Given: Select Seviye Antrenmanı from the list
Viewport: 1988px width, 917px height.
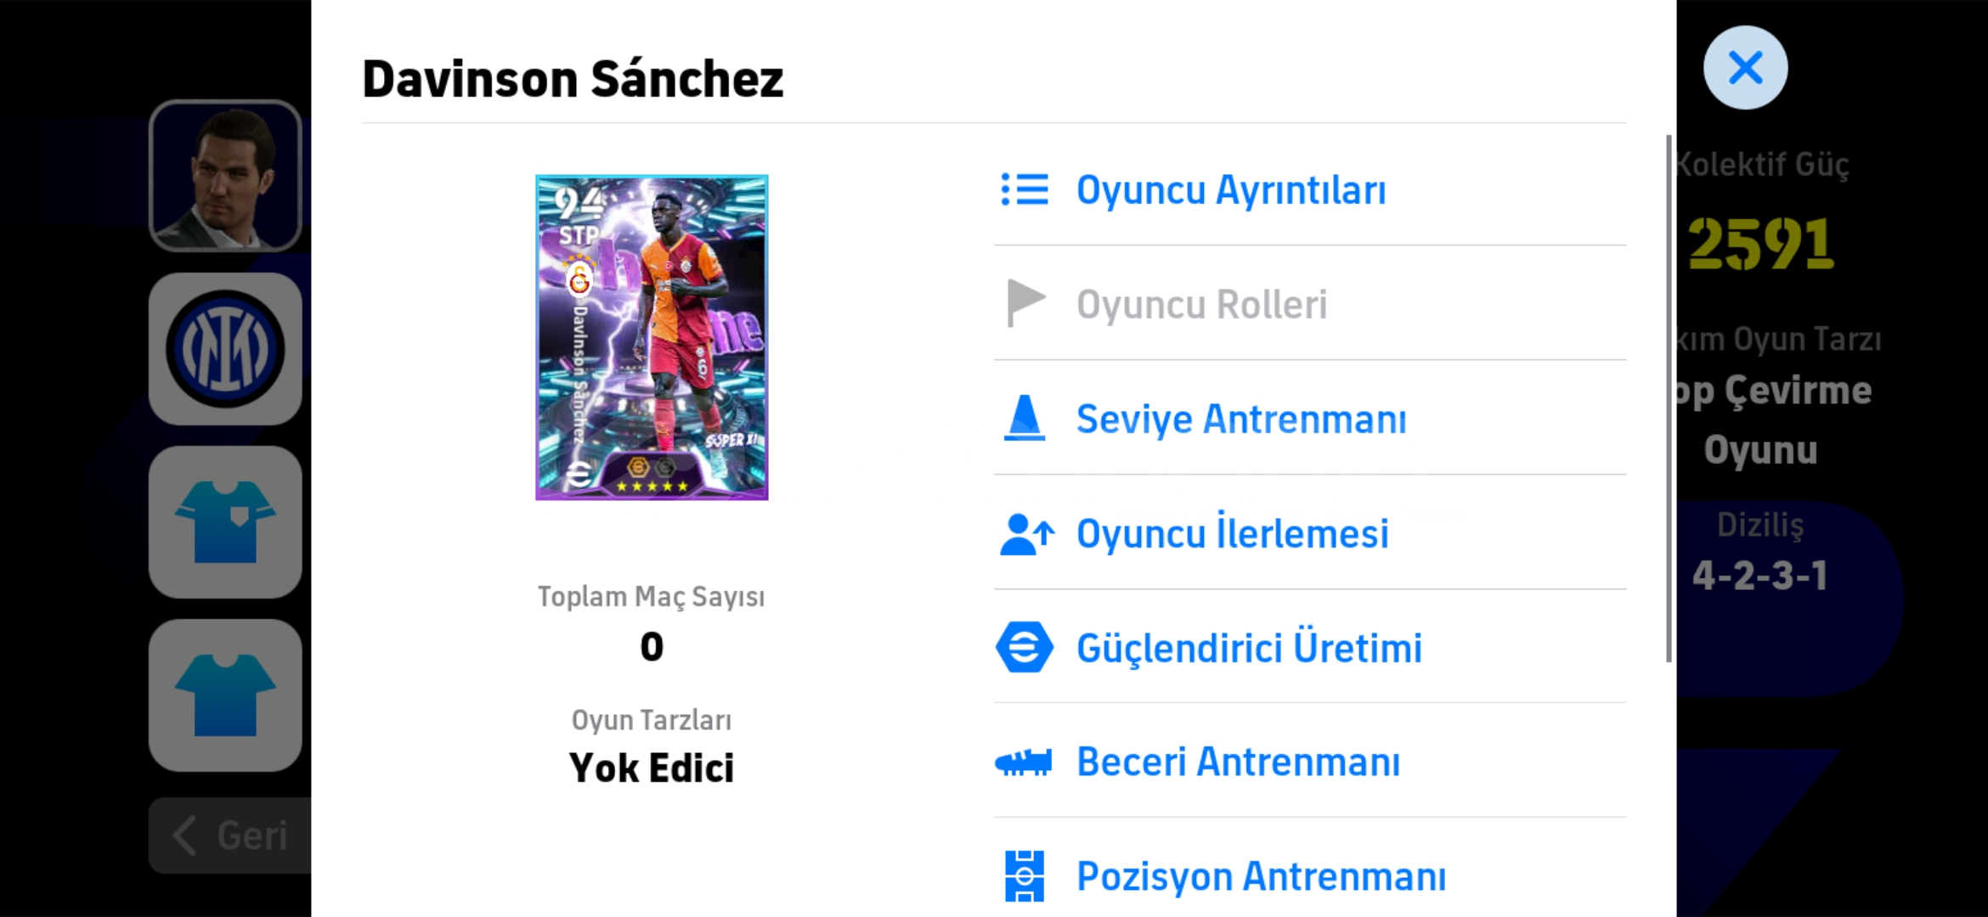Looking at the screenshot, I should [x=1241, y=419].
